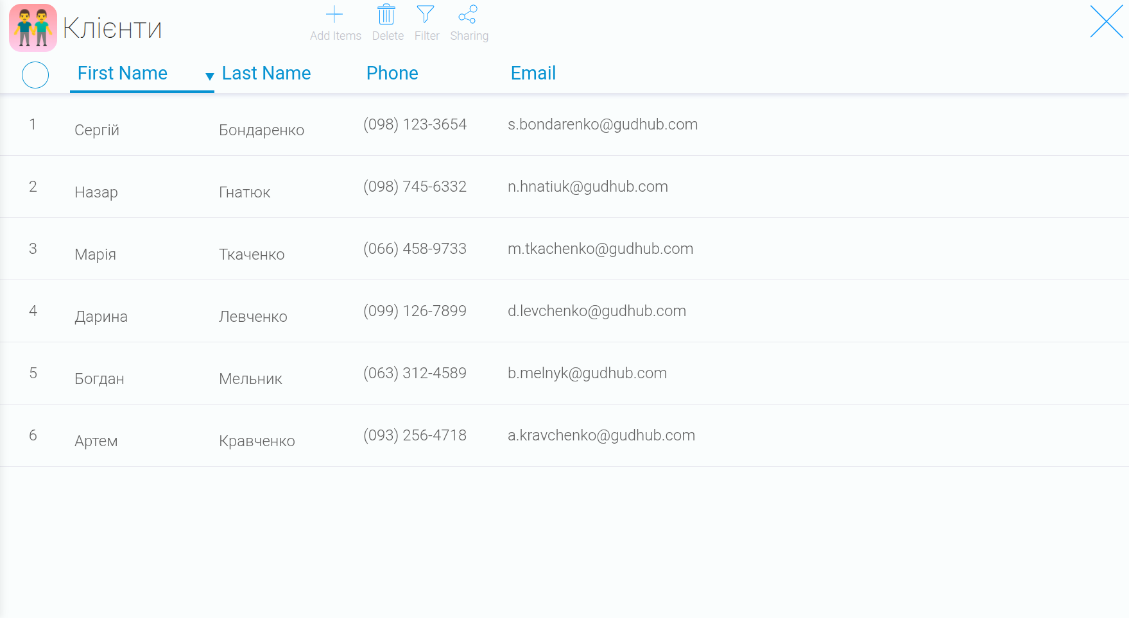Close the Клієнти view with X
Viewport: 1129px width, 618px height.
click(x=1107, y=22)
